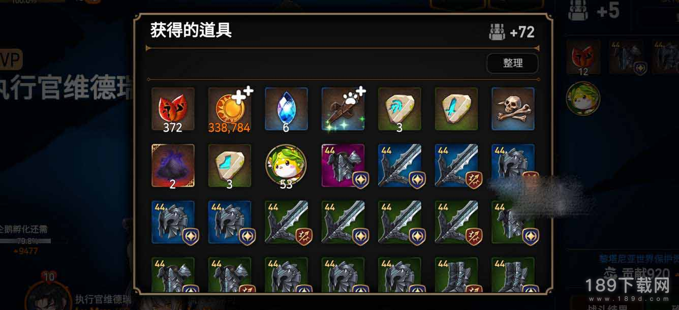Select first green-background level 44 sword

pos(286,223)
